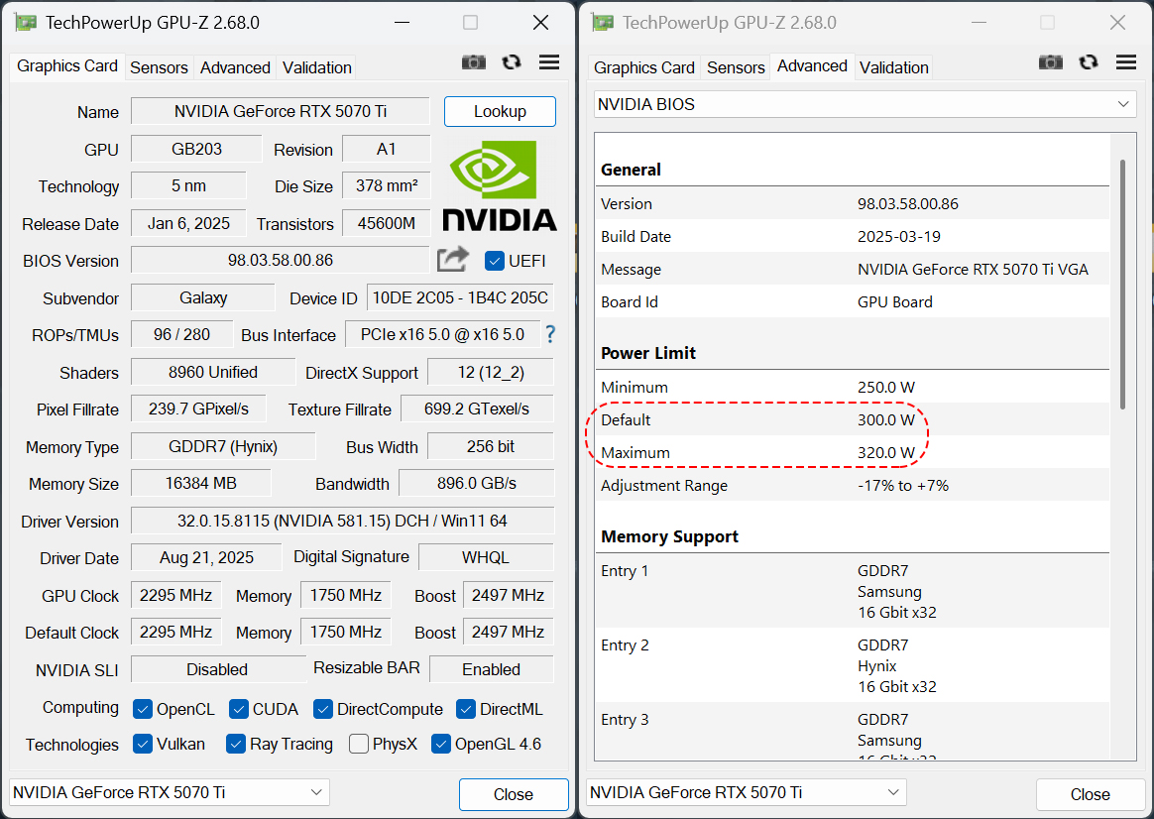Click the Entry 2 memory support row
This screenshot has height=819, width=1154.
pos(853,665)
